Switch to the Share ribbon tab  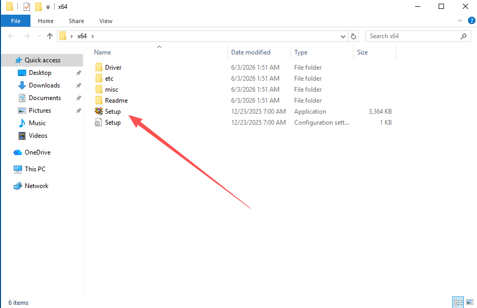click(x=76, y=21)
